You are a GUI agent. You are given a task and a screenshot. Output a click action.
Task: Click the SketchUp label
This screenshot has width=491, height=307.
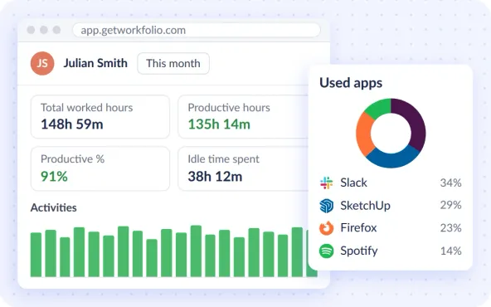(365, 206)
